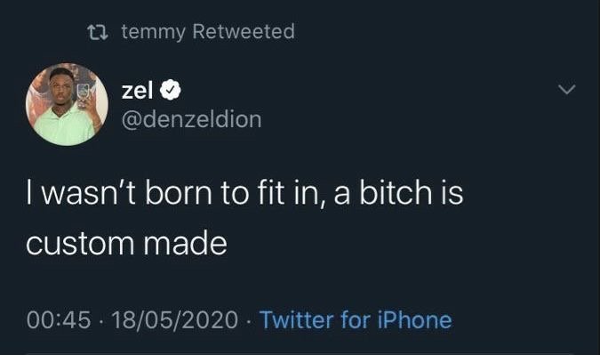Click the verified checkmark badge
Image resolution: width=600 pixels, height=355 pixels.
click(170, 90)
